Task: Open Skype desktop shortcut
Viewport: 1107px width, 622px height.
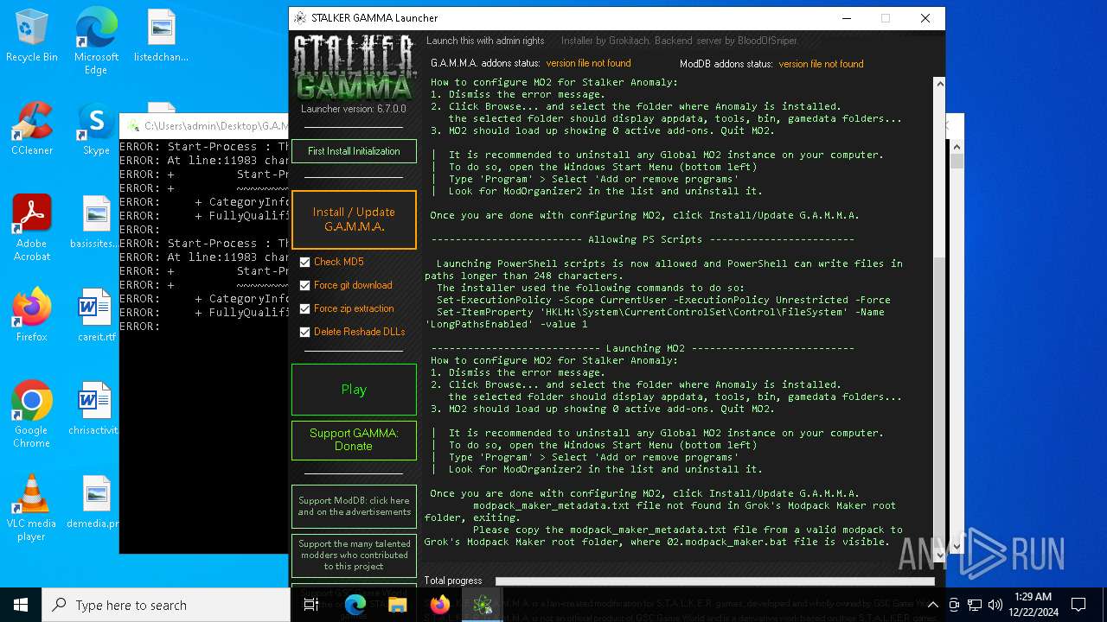Action: (96, 129)
